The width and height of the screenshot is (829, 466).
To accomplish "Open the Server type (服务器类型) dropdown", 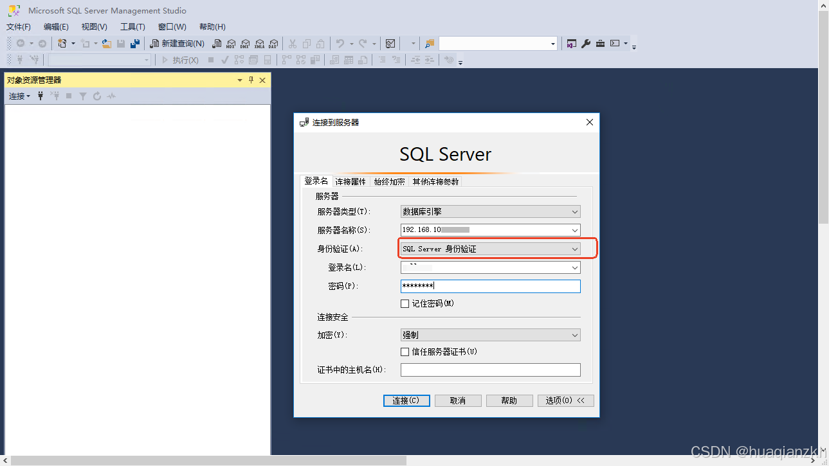I will click(574, 211).
